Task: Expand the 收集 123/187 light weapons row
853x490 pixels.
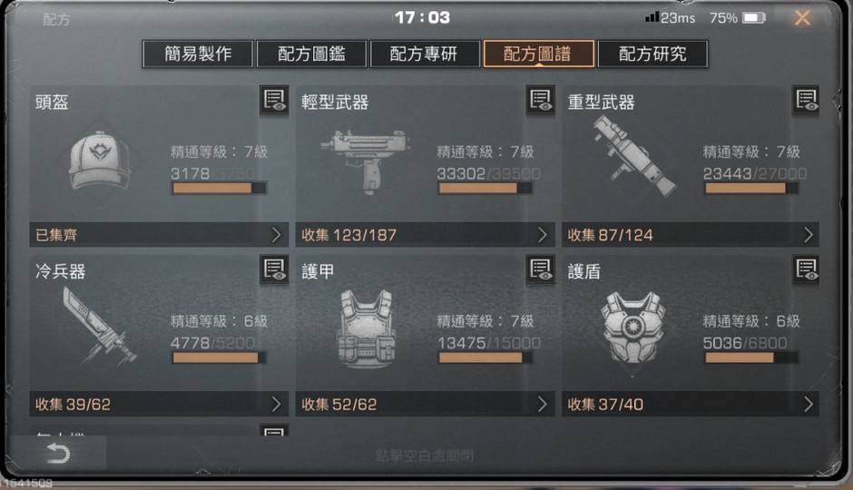Action: (425, 235)
